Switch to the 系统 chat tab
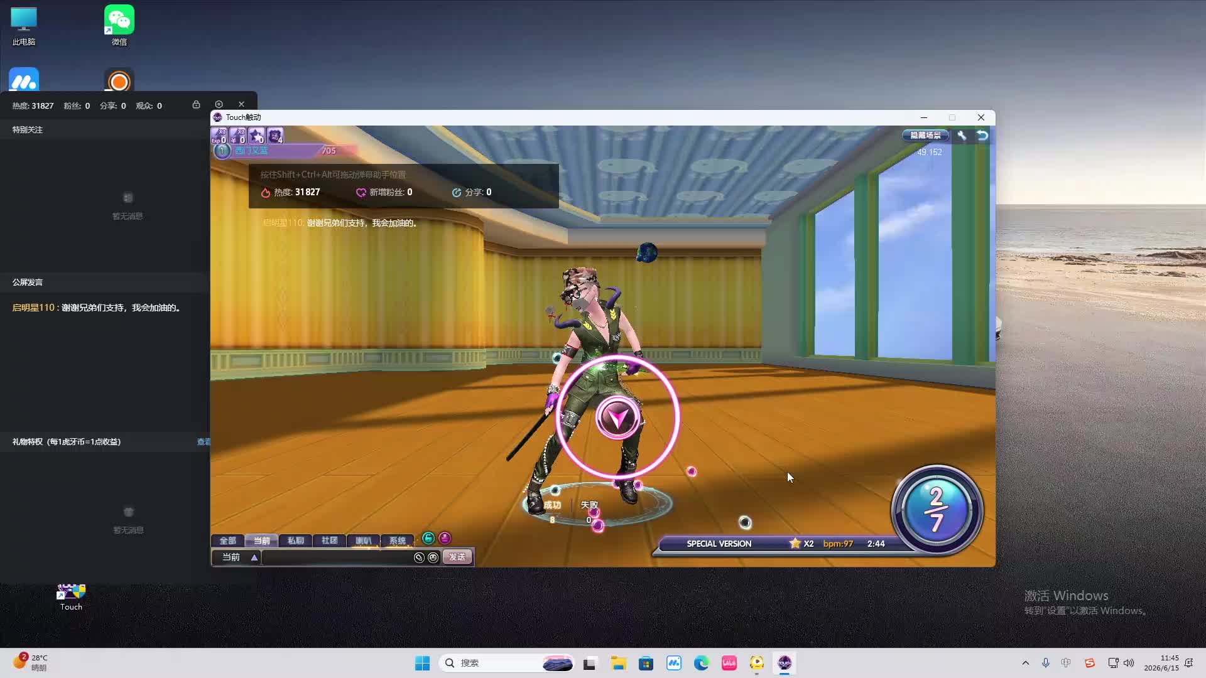Image resolution: width=1206 pixels, height=678 pixels. 397,541
